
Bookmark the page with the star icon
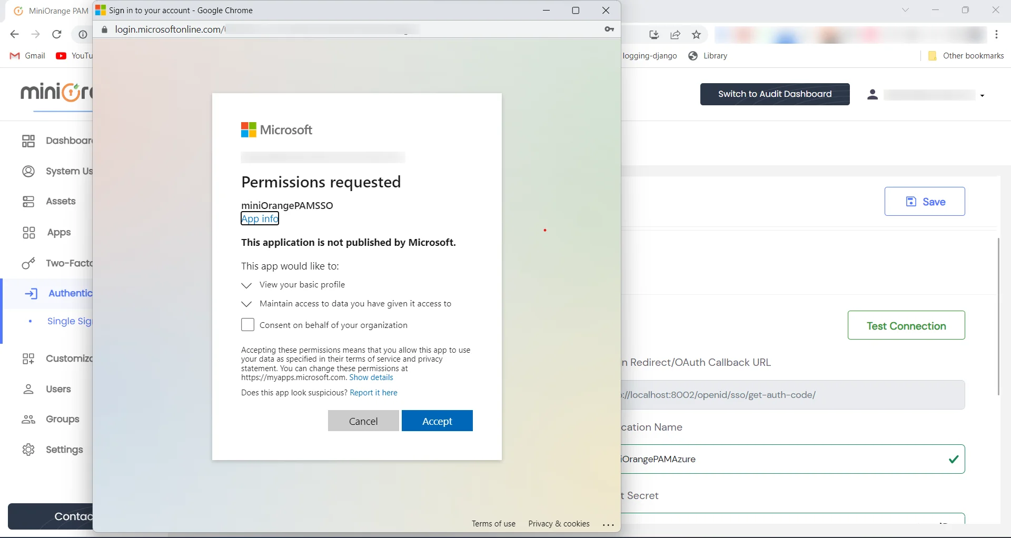tap(696, 35)
